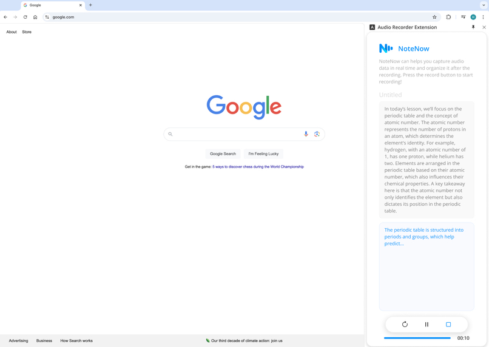Viewport: 489px width, 347px height.
Task: Restart recording with the circular arrow
Action: [x=405, y=324]
